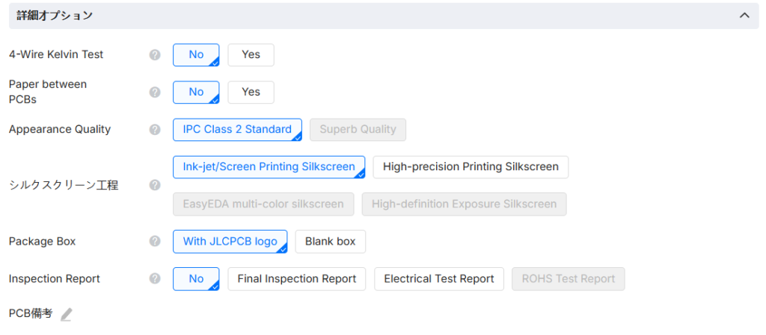Select No for Paper between PCBs
This screenshot has width=766, height=335.
click(x=196, y=92)
